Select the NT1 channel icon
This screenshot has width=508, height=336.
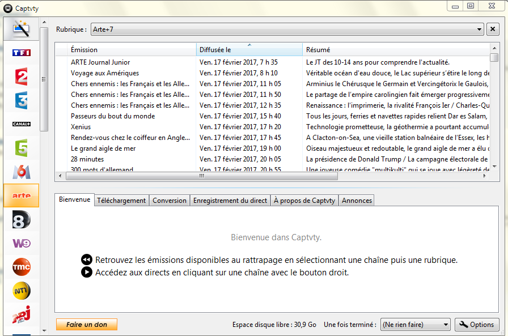pyautogui.click(x=21, y=291)
